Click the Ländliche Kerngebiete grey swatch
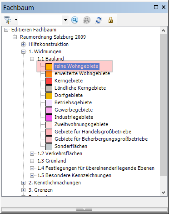 pos(49,88)
